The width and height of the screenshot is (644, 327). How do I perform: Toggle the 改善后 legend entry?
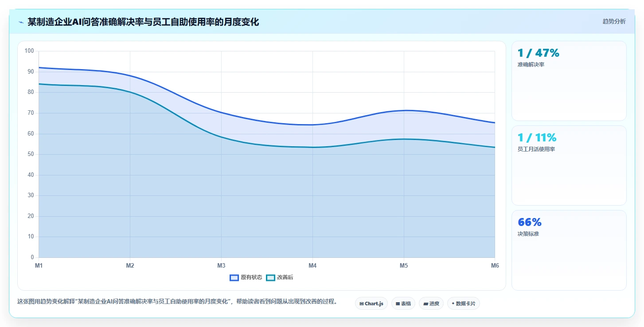tap(280, 277)
